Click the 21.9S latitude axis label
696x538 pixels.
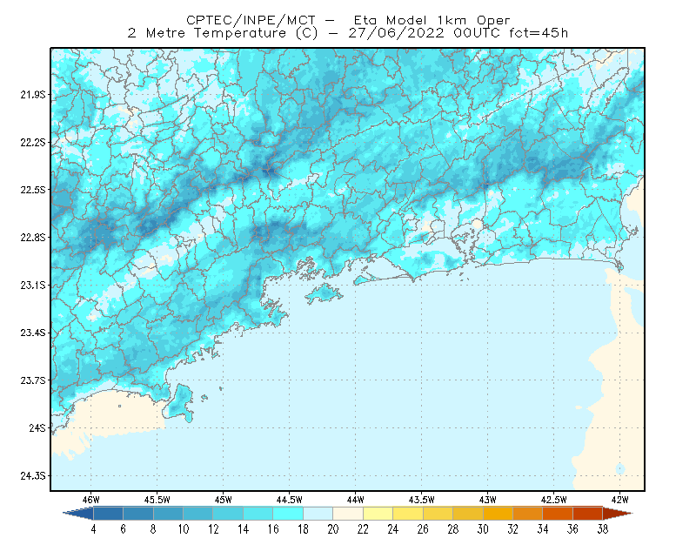click(x=32, y=95)
